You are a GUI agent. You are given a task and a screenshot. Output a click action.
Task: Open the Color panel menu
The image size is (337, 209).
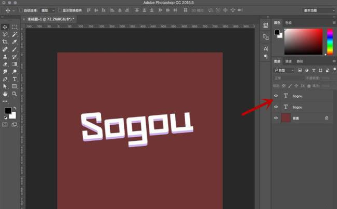334,22
